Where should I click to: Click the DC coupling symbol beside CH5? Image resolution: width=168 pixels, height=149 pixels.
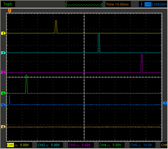tap(139, 145)
